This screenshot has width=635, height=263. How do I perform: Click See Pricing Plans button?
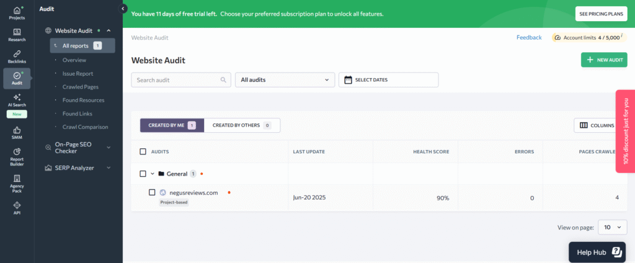pos(602,14)
